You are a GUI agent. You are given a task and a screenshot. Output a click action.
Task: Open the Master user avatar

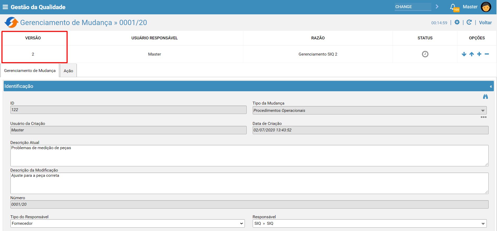click(x=486, y=7)
